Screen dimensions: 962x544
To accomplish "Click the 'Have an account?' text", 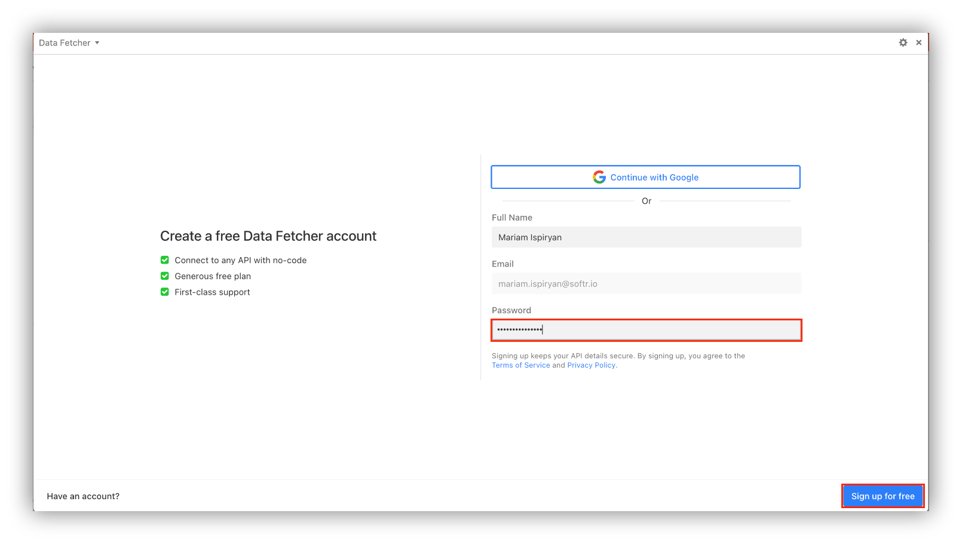I will [83, 496].
